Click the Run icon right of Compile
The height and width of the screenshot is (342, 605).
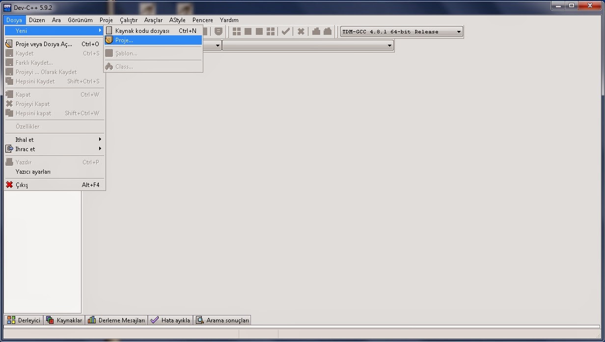pos(248,31)
